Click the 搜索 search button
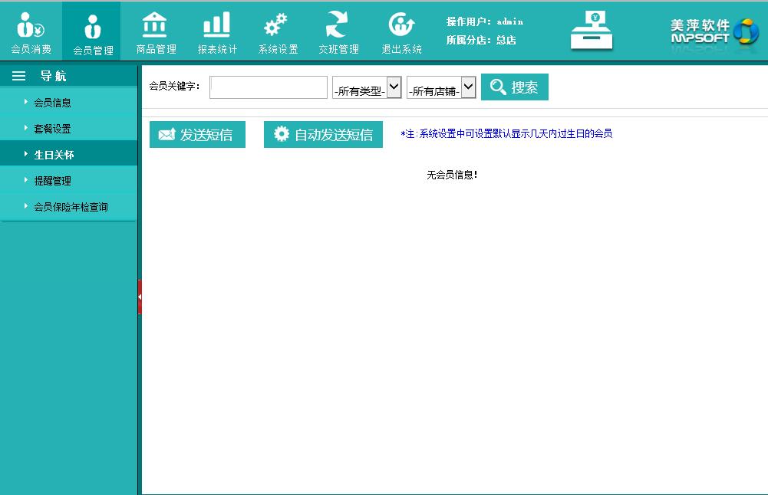 click(514, 87)
